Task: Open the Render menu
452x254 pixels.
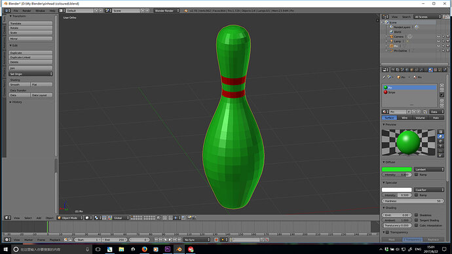Action: point(26,10)
